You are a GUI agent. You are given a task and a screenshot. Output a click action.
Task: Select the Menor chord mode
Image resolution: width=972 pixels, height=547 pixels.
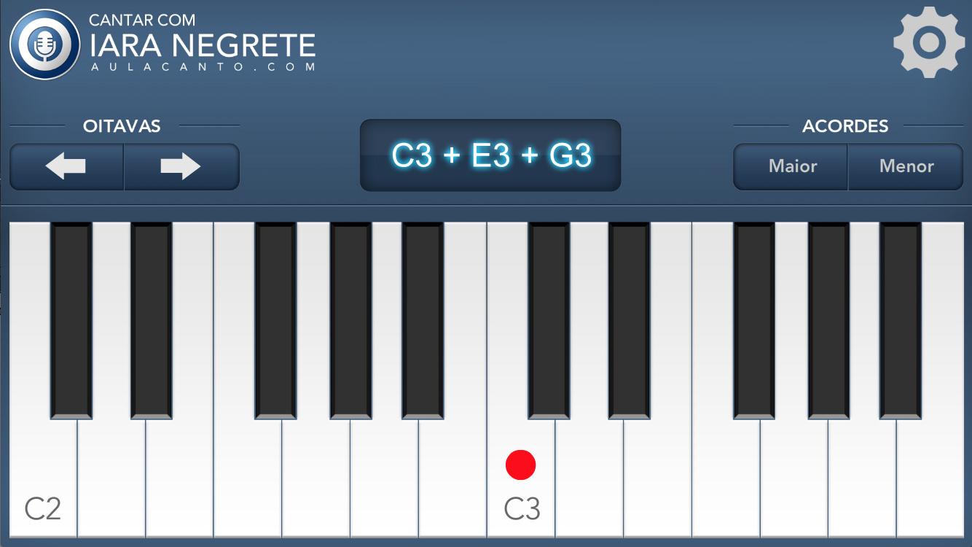[906, 166]
